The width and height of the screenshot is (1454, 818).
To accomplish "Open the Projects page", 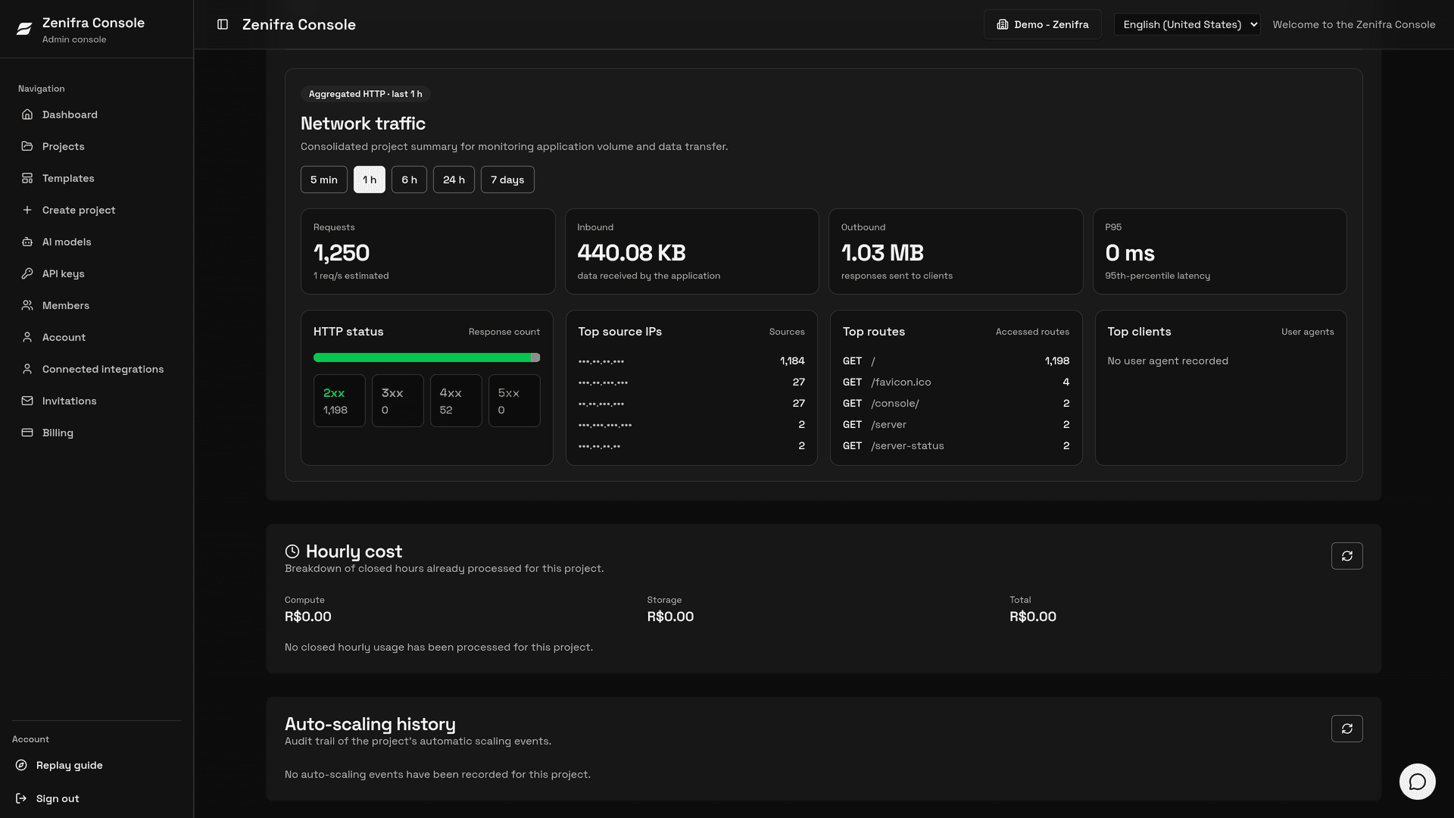I will (96, 146).
